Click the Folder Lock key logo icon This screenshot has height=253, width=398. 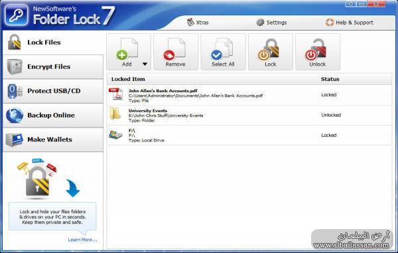(x=16, y=15)
